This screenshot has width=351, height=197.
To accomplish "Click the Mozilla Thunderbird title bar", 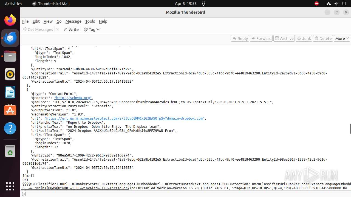I will (185, 12).
